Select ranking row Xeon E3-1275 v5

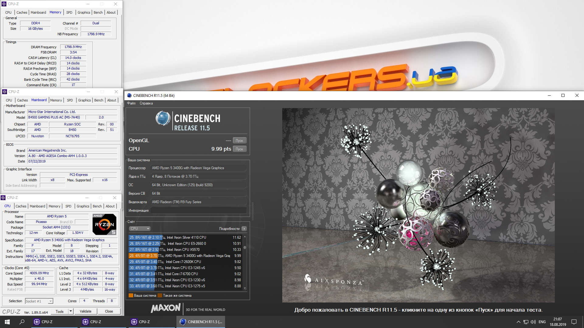point(185,286)
